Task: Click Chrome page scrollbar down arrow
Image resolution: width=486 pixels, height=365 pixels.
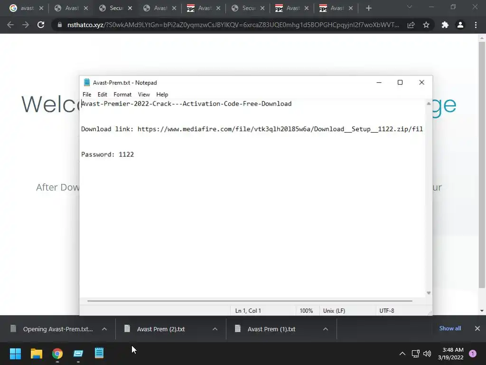Action: click(x=482, y=311)
